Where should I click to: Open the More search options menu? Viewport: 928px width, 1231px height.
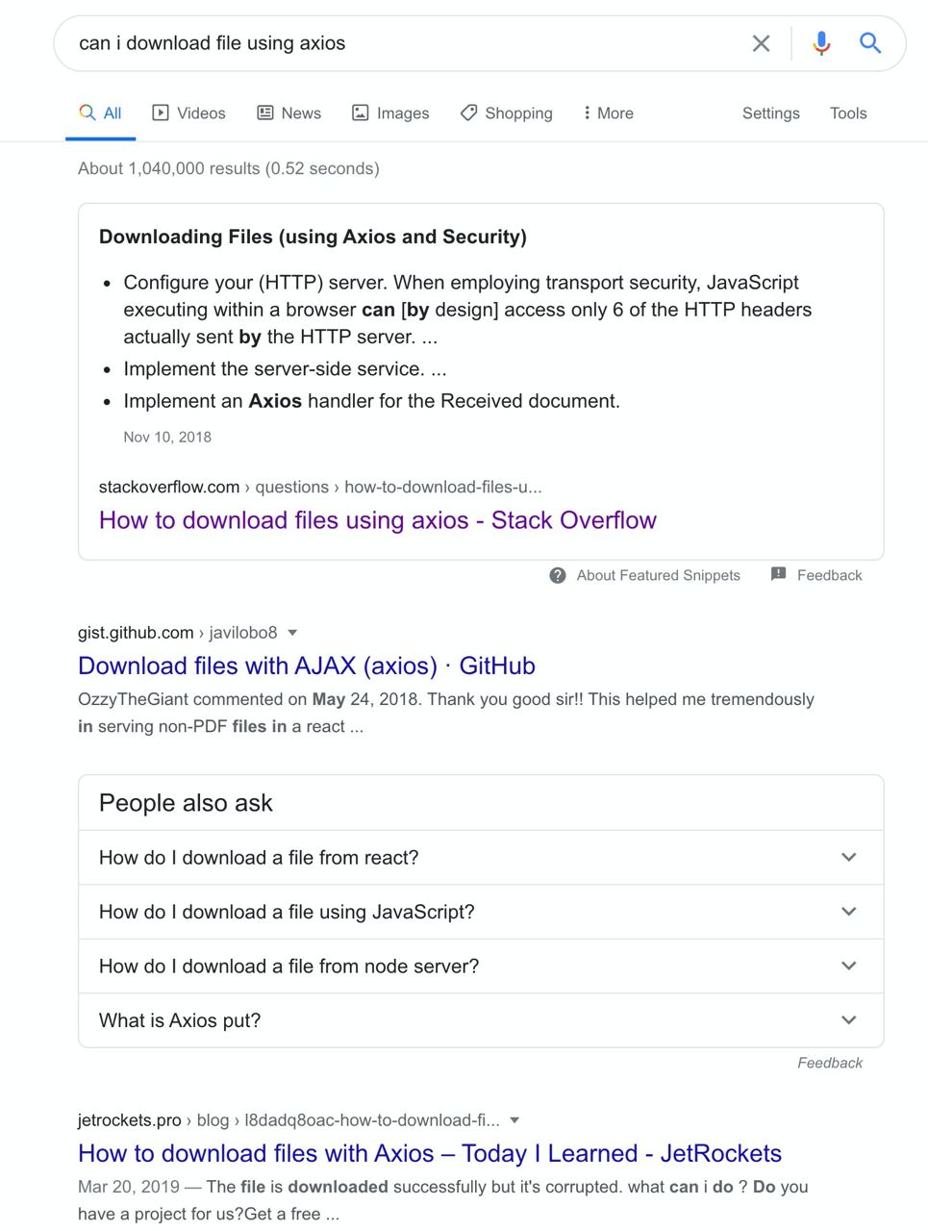[x=608, y=113]
